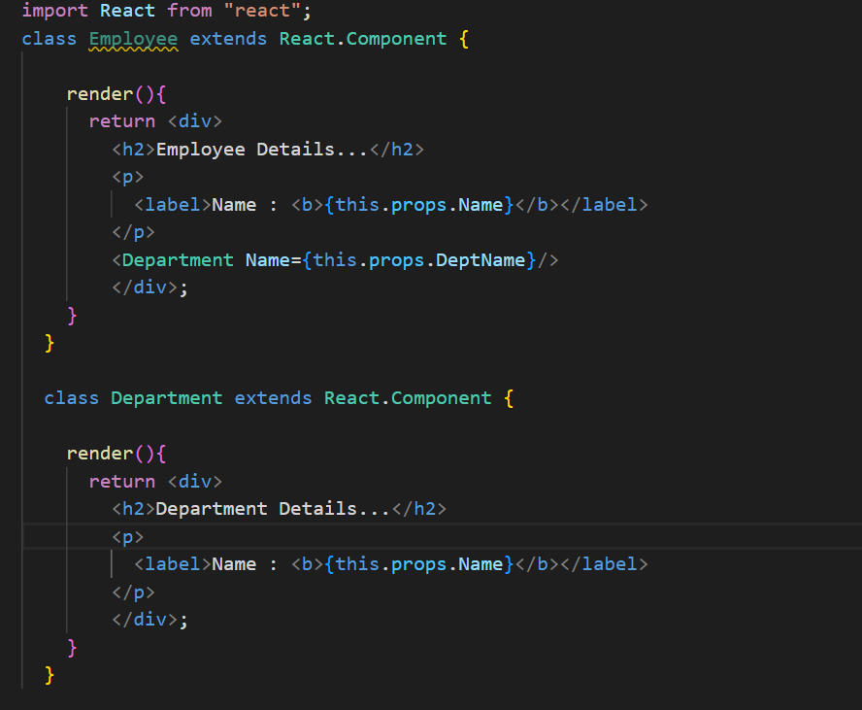862x710 pixels.
Task: Click 'render' inside the Employee class
Action: click(100, 94)
